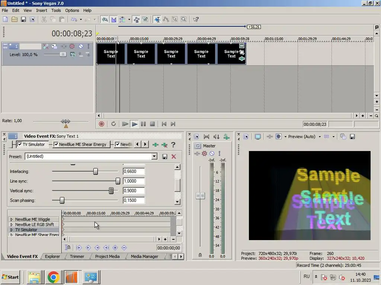Open Event FX on last Sample Text clip
The height and width of the screenshot is (285, 381).
(x=242, y=58)
